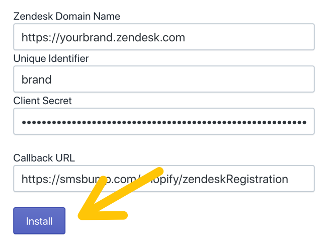Focus the Callback URL input box
Viewport: 327px width, 247px height.
pyautogui.click(x=164, y=179)
